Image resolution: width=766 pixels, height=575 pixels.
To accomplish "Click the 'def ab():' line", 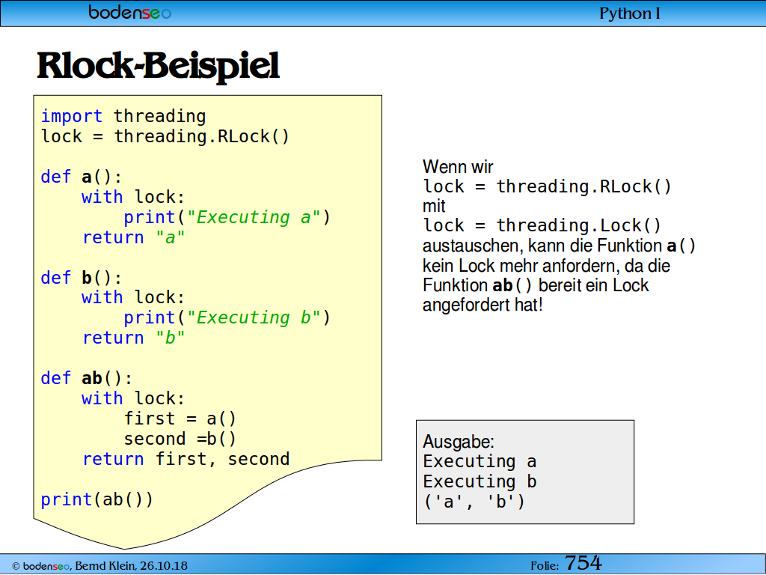I will point(87,378).
